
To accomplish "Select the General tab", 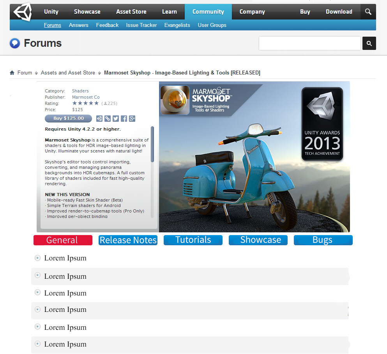I will pos(63,240).
